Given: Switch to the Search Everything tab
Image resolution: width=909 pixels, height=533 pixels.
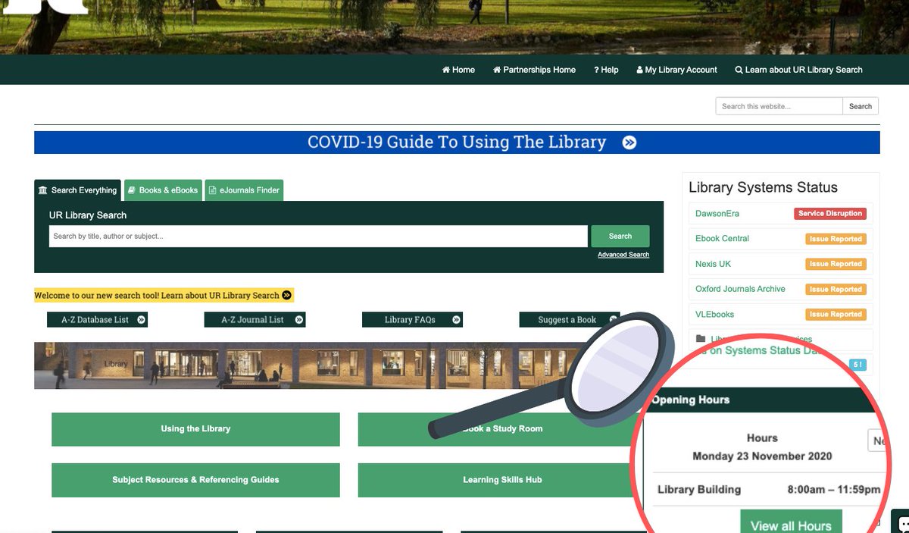Looking at the screenshot, I should coord(77,190).
